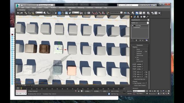Toggle the 3D Snaps tool

pyautogui.click(x=93, y=13)
